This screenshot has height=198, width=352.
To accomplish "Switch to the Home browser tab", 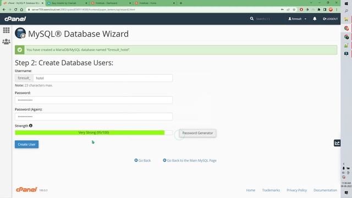I will tap(155, 3).
